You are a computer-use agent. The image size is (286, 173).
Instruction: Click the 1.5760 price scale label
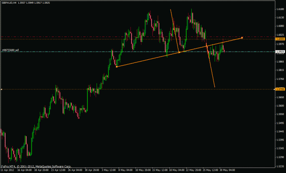click(280, 79)
